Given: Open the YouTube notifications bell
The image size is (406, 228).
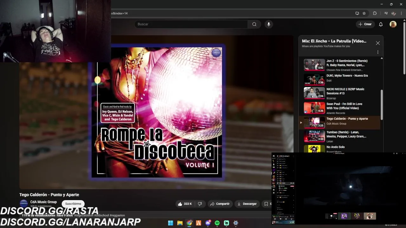Looking at the screenshot, I should [381, 24].
